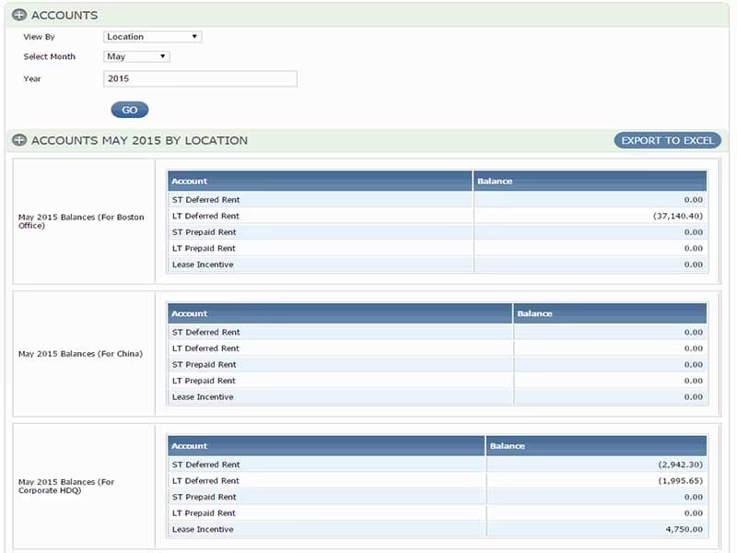Select the Corporate HDQ Lease Incentive balance 4,750.00
737x553 pixels.
tap(684, 529)
